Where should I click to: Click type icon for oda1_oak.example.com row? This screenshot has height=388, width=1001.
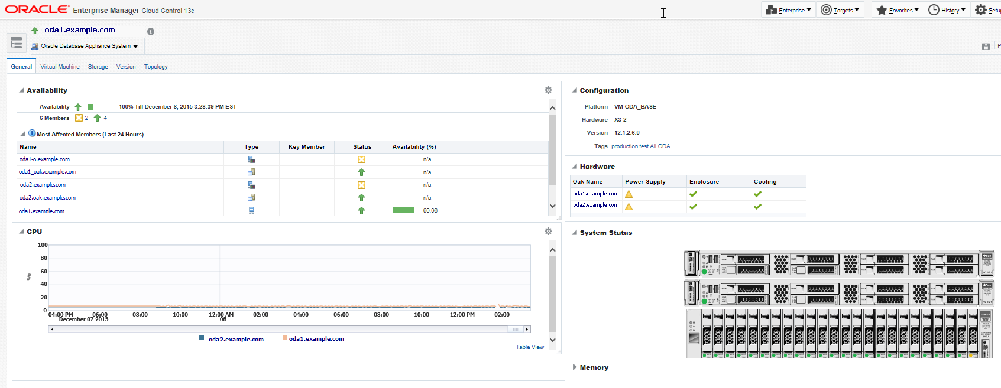pos(251,172)
